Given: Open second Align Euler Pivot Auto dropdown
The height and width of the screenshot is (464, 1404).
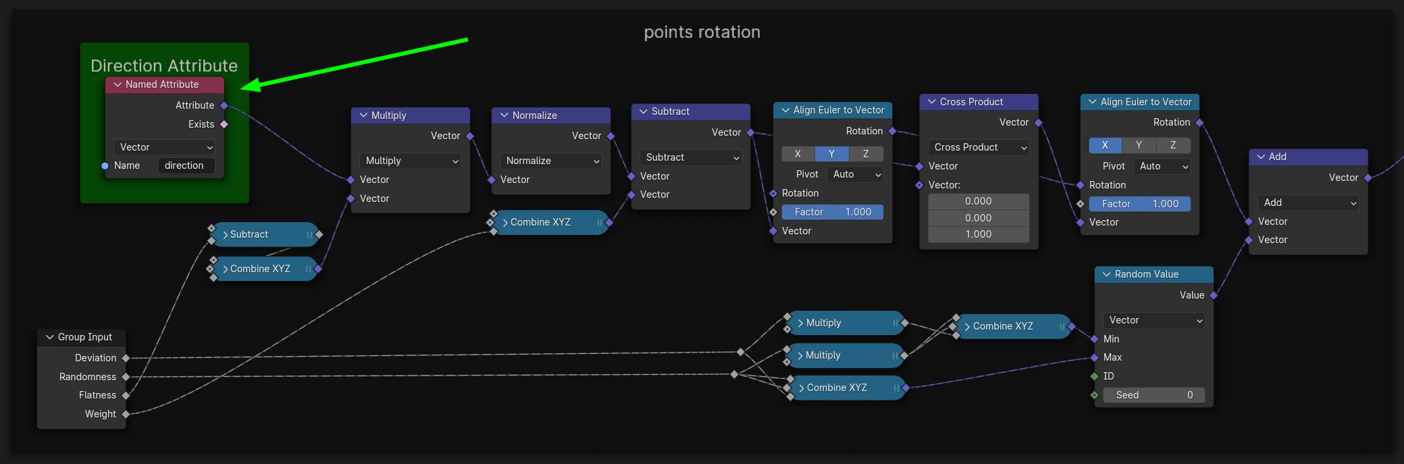Looking at the screenshot, I should pyautogui.click(x=1162, y=166).
